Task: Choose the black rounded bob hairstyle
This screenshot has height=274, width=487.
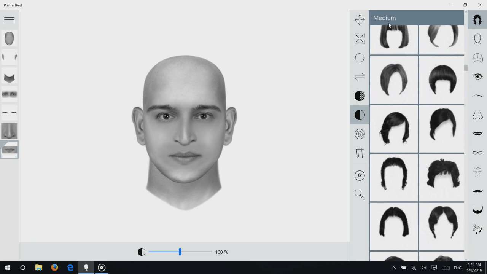Action: (394, 226)
